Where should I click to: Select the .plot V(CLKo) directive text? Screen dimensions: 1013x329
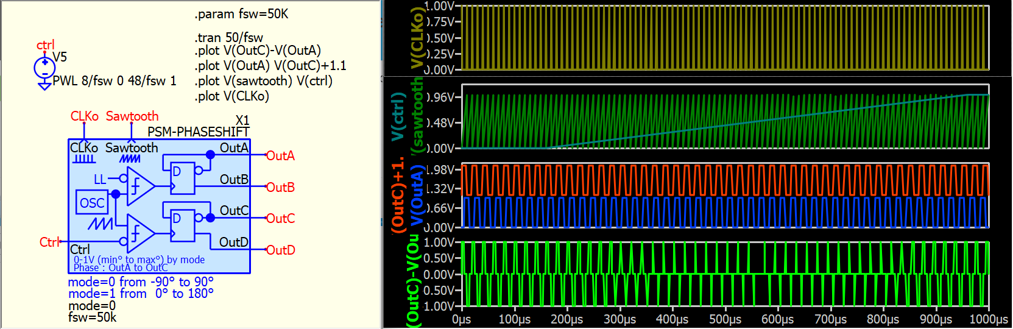coord(231,96)
